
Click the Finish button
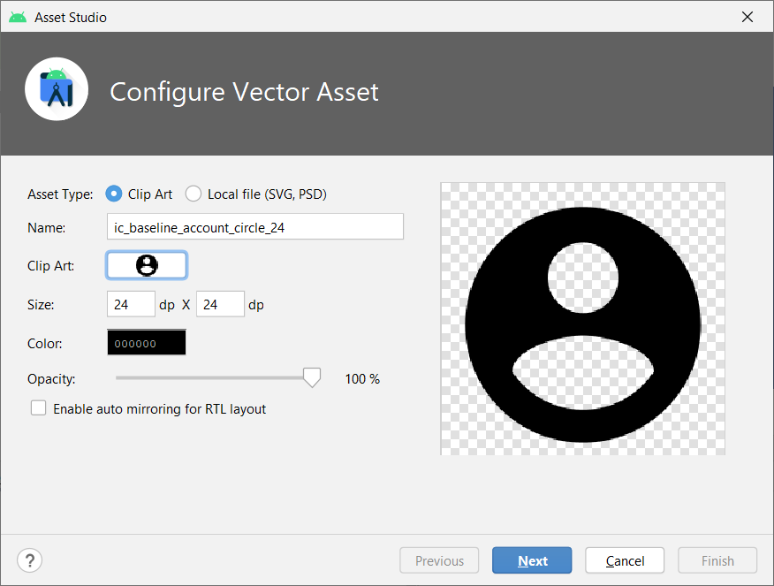[x=717, y=560]
